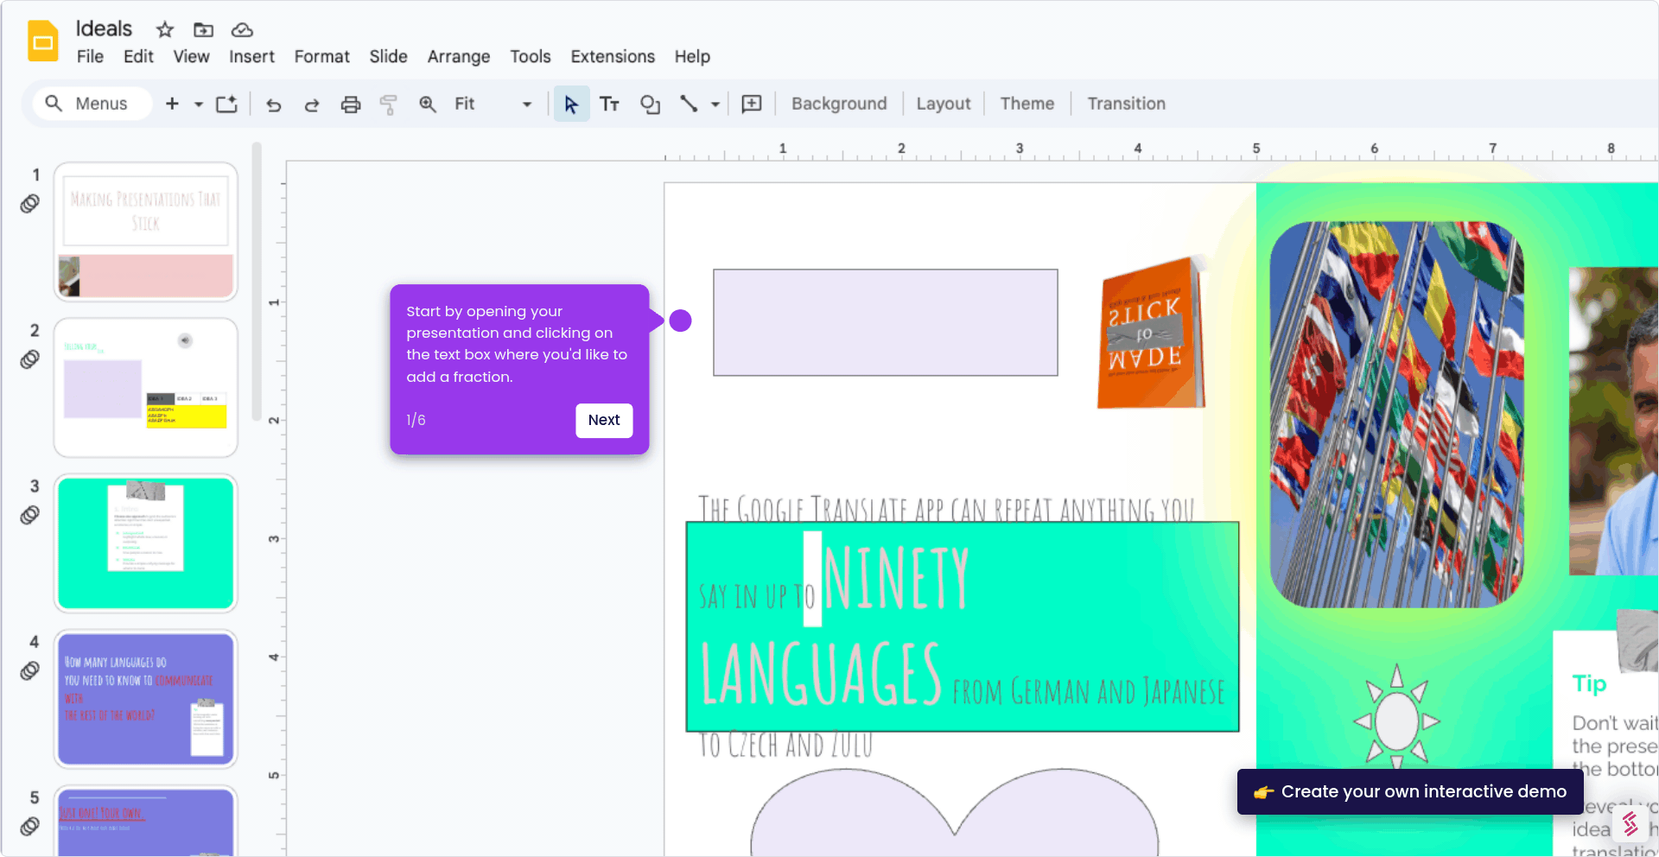Click the Theme button
1659x857 pixels.
click(x=1027, y=104)
